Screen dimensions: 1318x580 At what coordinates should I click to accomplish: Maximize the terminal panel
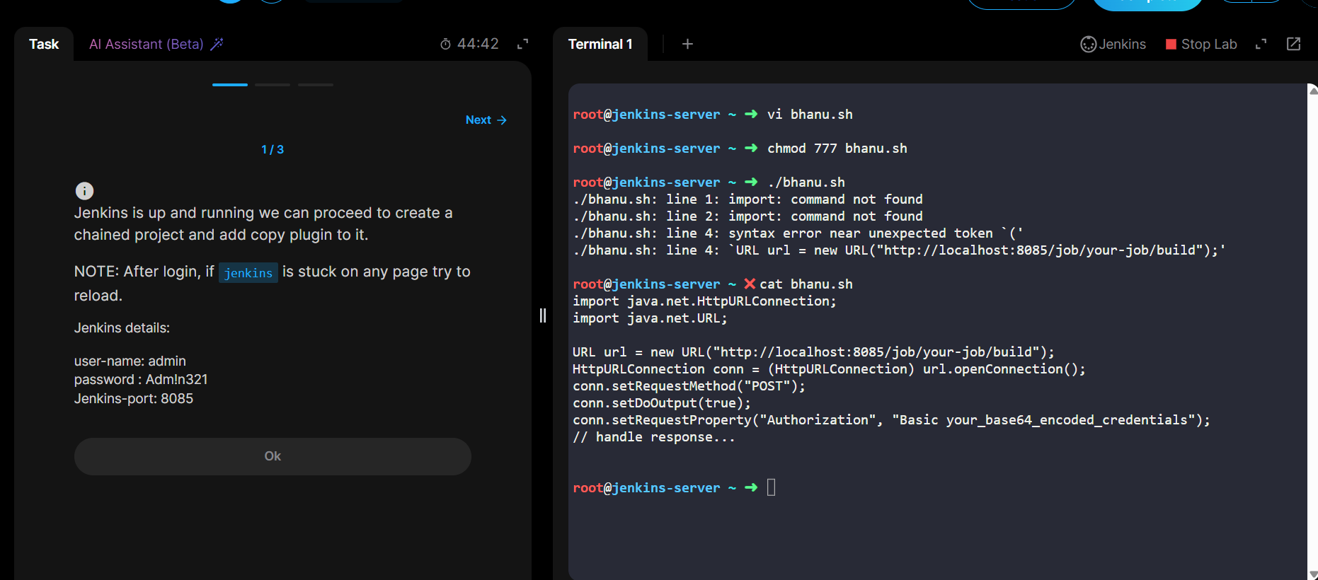click(x=1261, y=44)
